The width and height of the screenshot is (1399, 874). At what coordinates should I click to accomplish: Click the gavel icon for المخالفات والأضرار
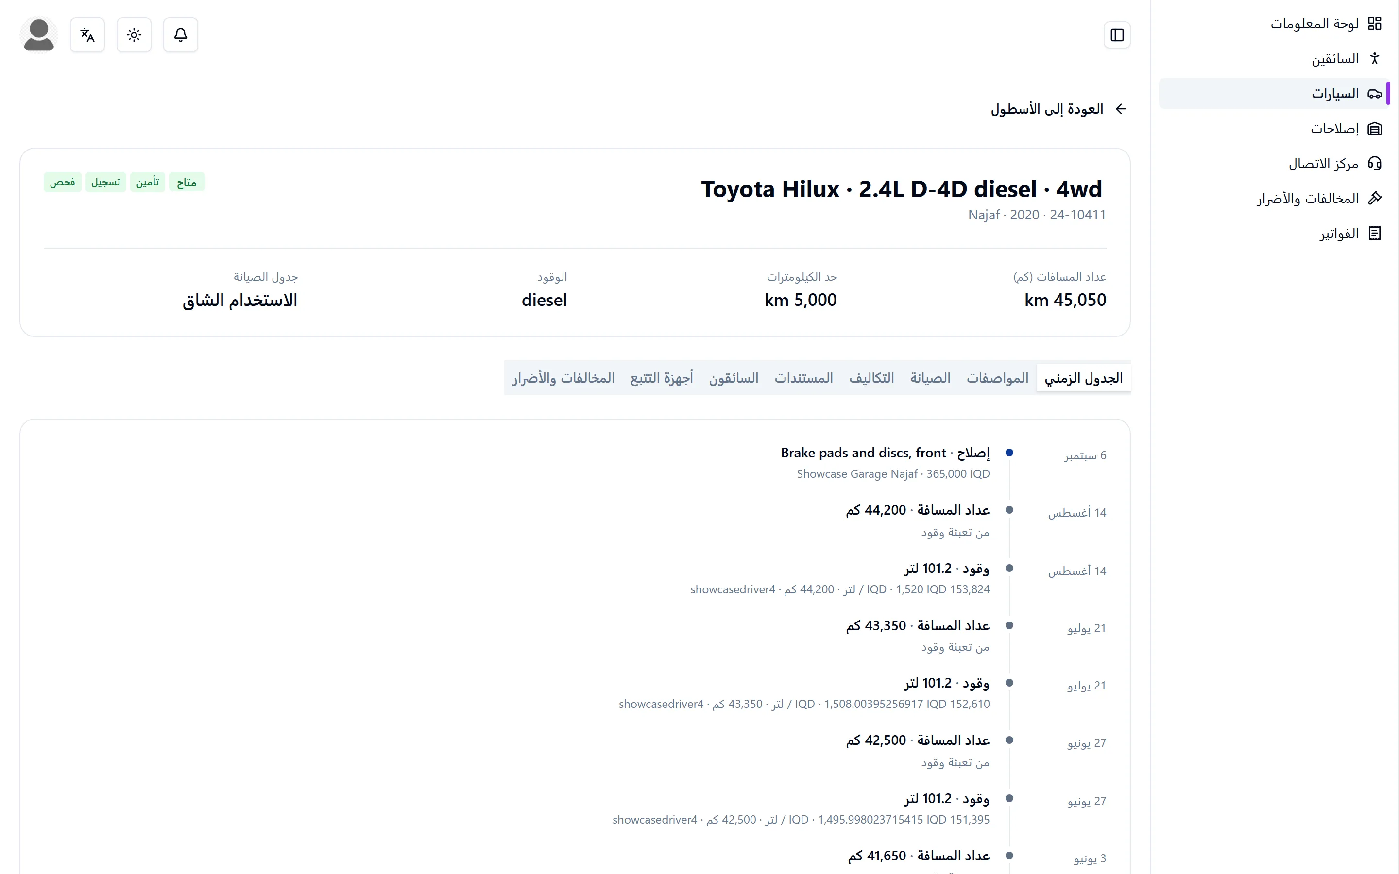(x=1375, y=198)
